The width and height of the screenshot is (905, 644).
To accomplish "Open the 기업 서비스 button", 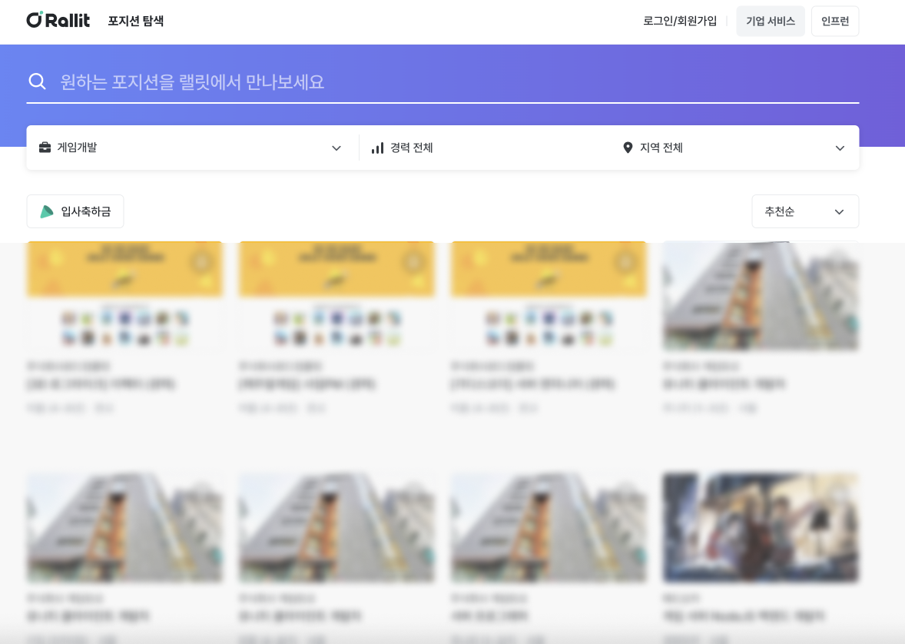I will pyautogui.click(x=770, y=22).
